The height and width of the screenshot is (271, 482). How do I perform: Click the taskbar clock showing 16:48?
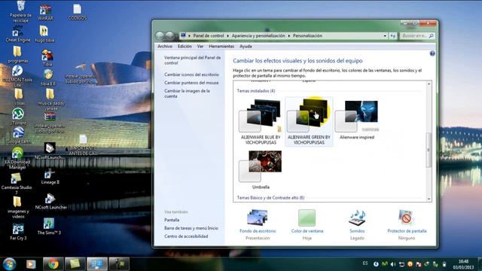(463, 264)
